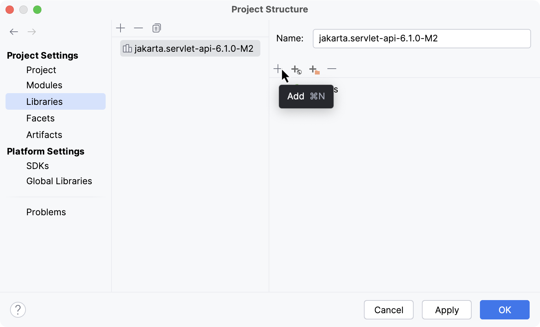The image size is (540, 327).
Task: Switch to the Facets section
Action: click(x=40, y=118)
